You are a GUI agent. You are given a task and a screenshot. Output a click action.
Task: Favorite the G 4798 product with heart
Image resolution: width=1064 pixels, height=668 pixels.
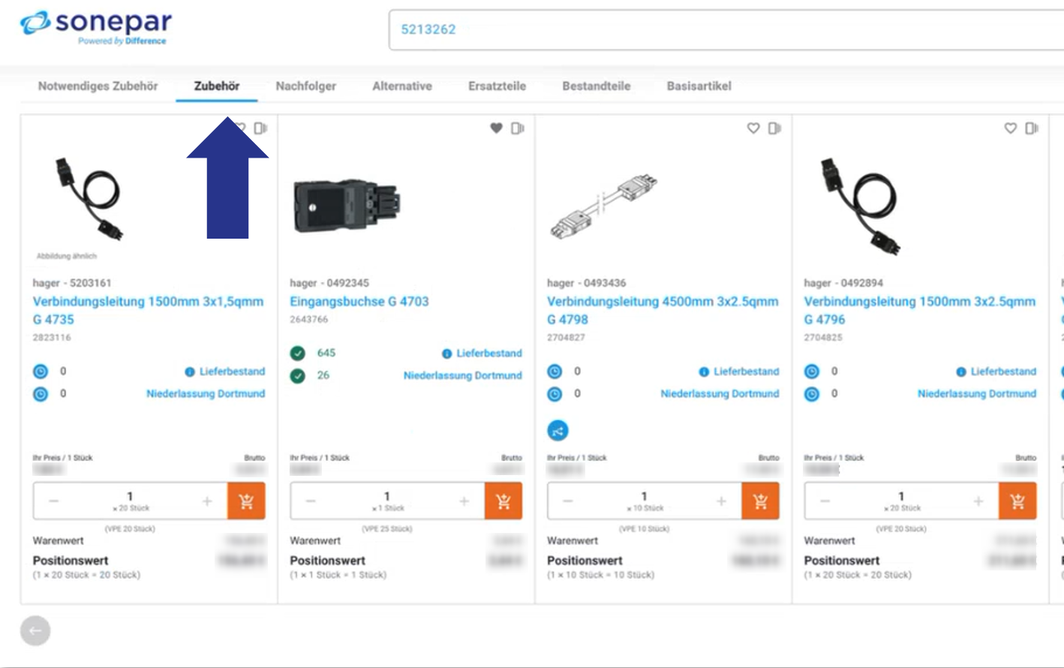click(753, 128)
